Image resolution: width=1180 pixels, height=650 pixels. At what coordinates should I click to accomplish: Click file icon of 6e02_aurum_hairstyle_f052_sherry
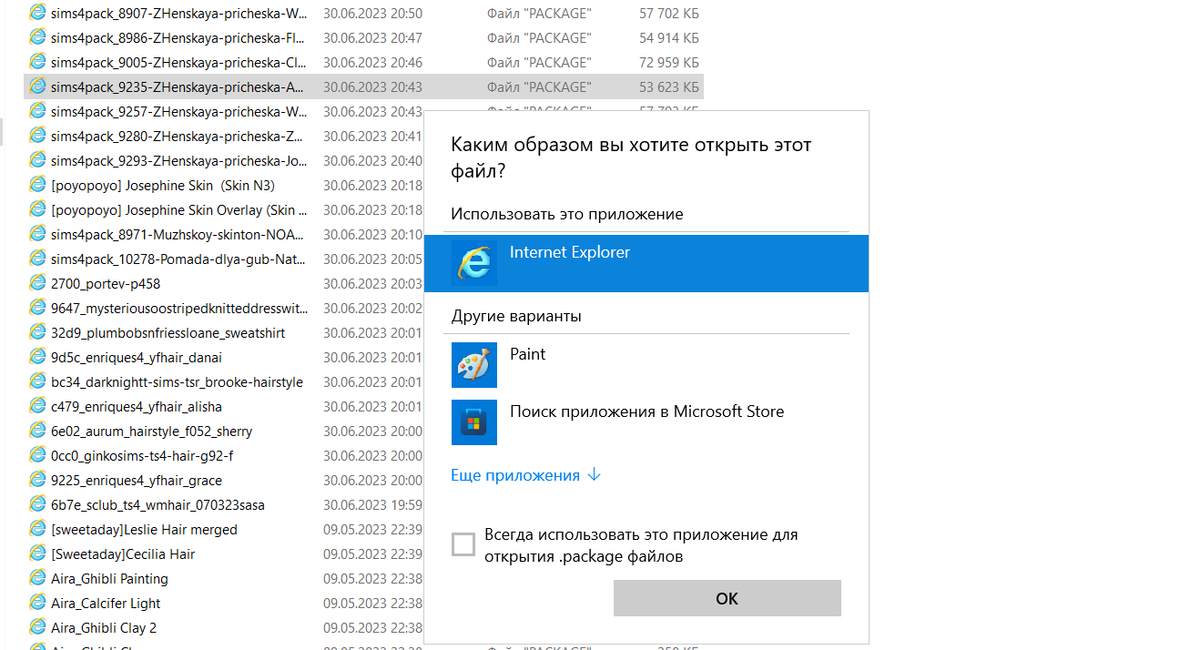37,431
